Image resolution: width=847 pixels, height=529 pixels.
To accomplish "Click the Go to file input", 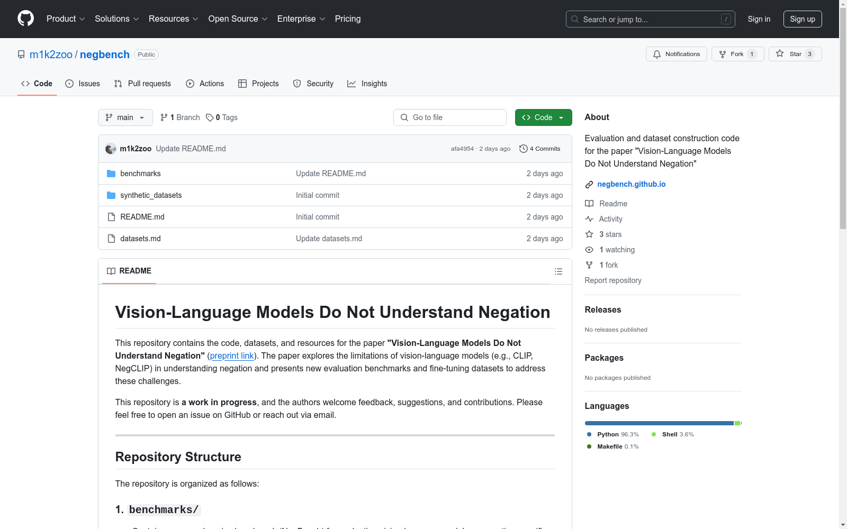I will (x=450, y=117).
